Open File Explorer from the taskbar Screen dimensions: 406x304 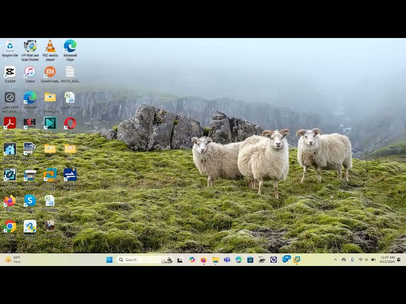pos(216,260)
